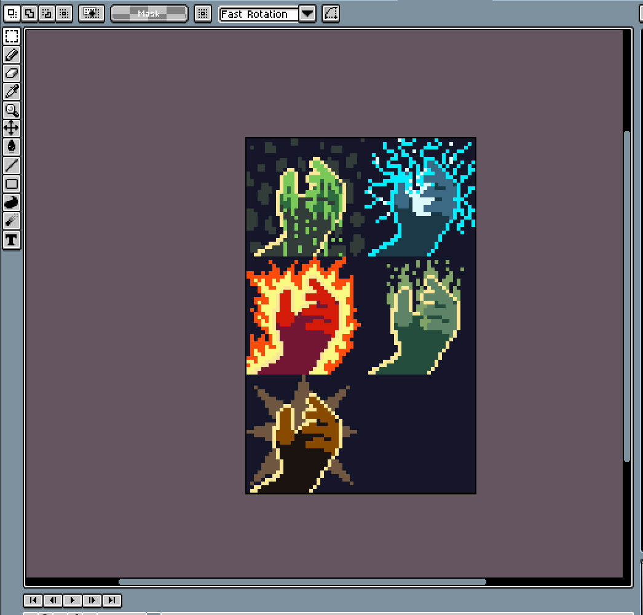This screenshot has width=643, height=615.
Task: Select the Move tool
Action: (12, 129)
